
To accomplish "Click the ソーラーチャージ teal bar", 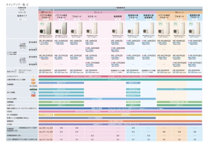I will 120,80.
